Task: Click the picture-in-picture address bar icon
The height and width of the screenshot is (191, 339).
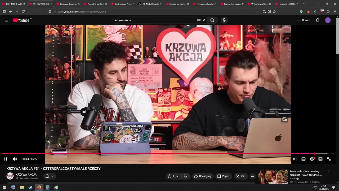Action: [x=264, y=11]
